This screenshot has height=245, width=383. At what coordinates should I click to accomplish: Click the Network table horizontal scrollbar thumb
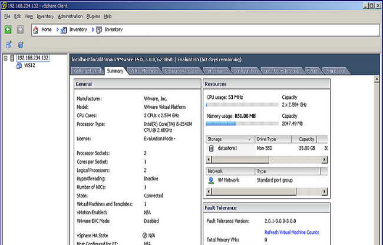pyautogui.click(x=253, y=191)
